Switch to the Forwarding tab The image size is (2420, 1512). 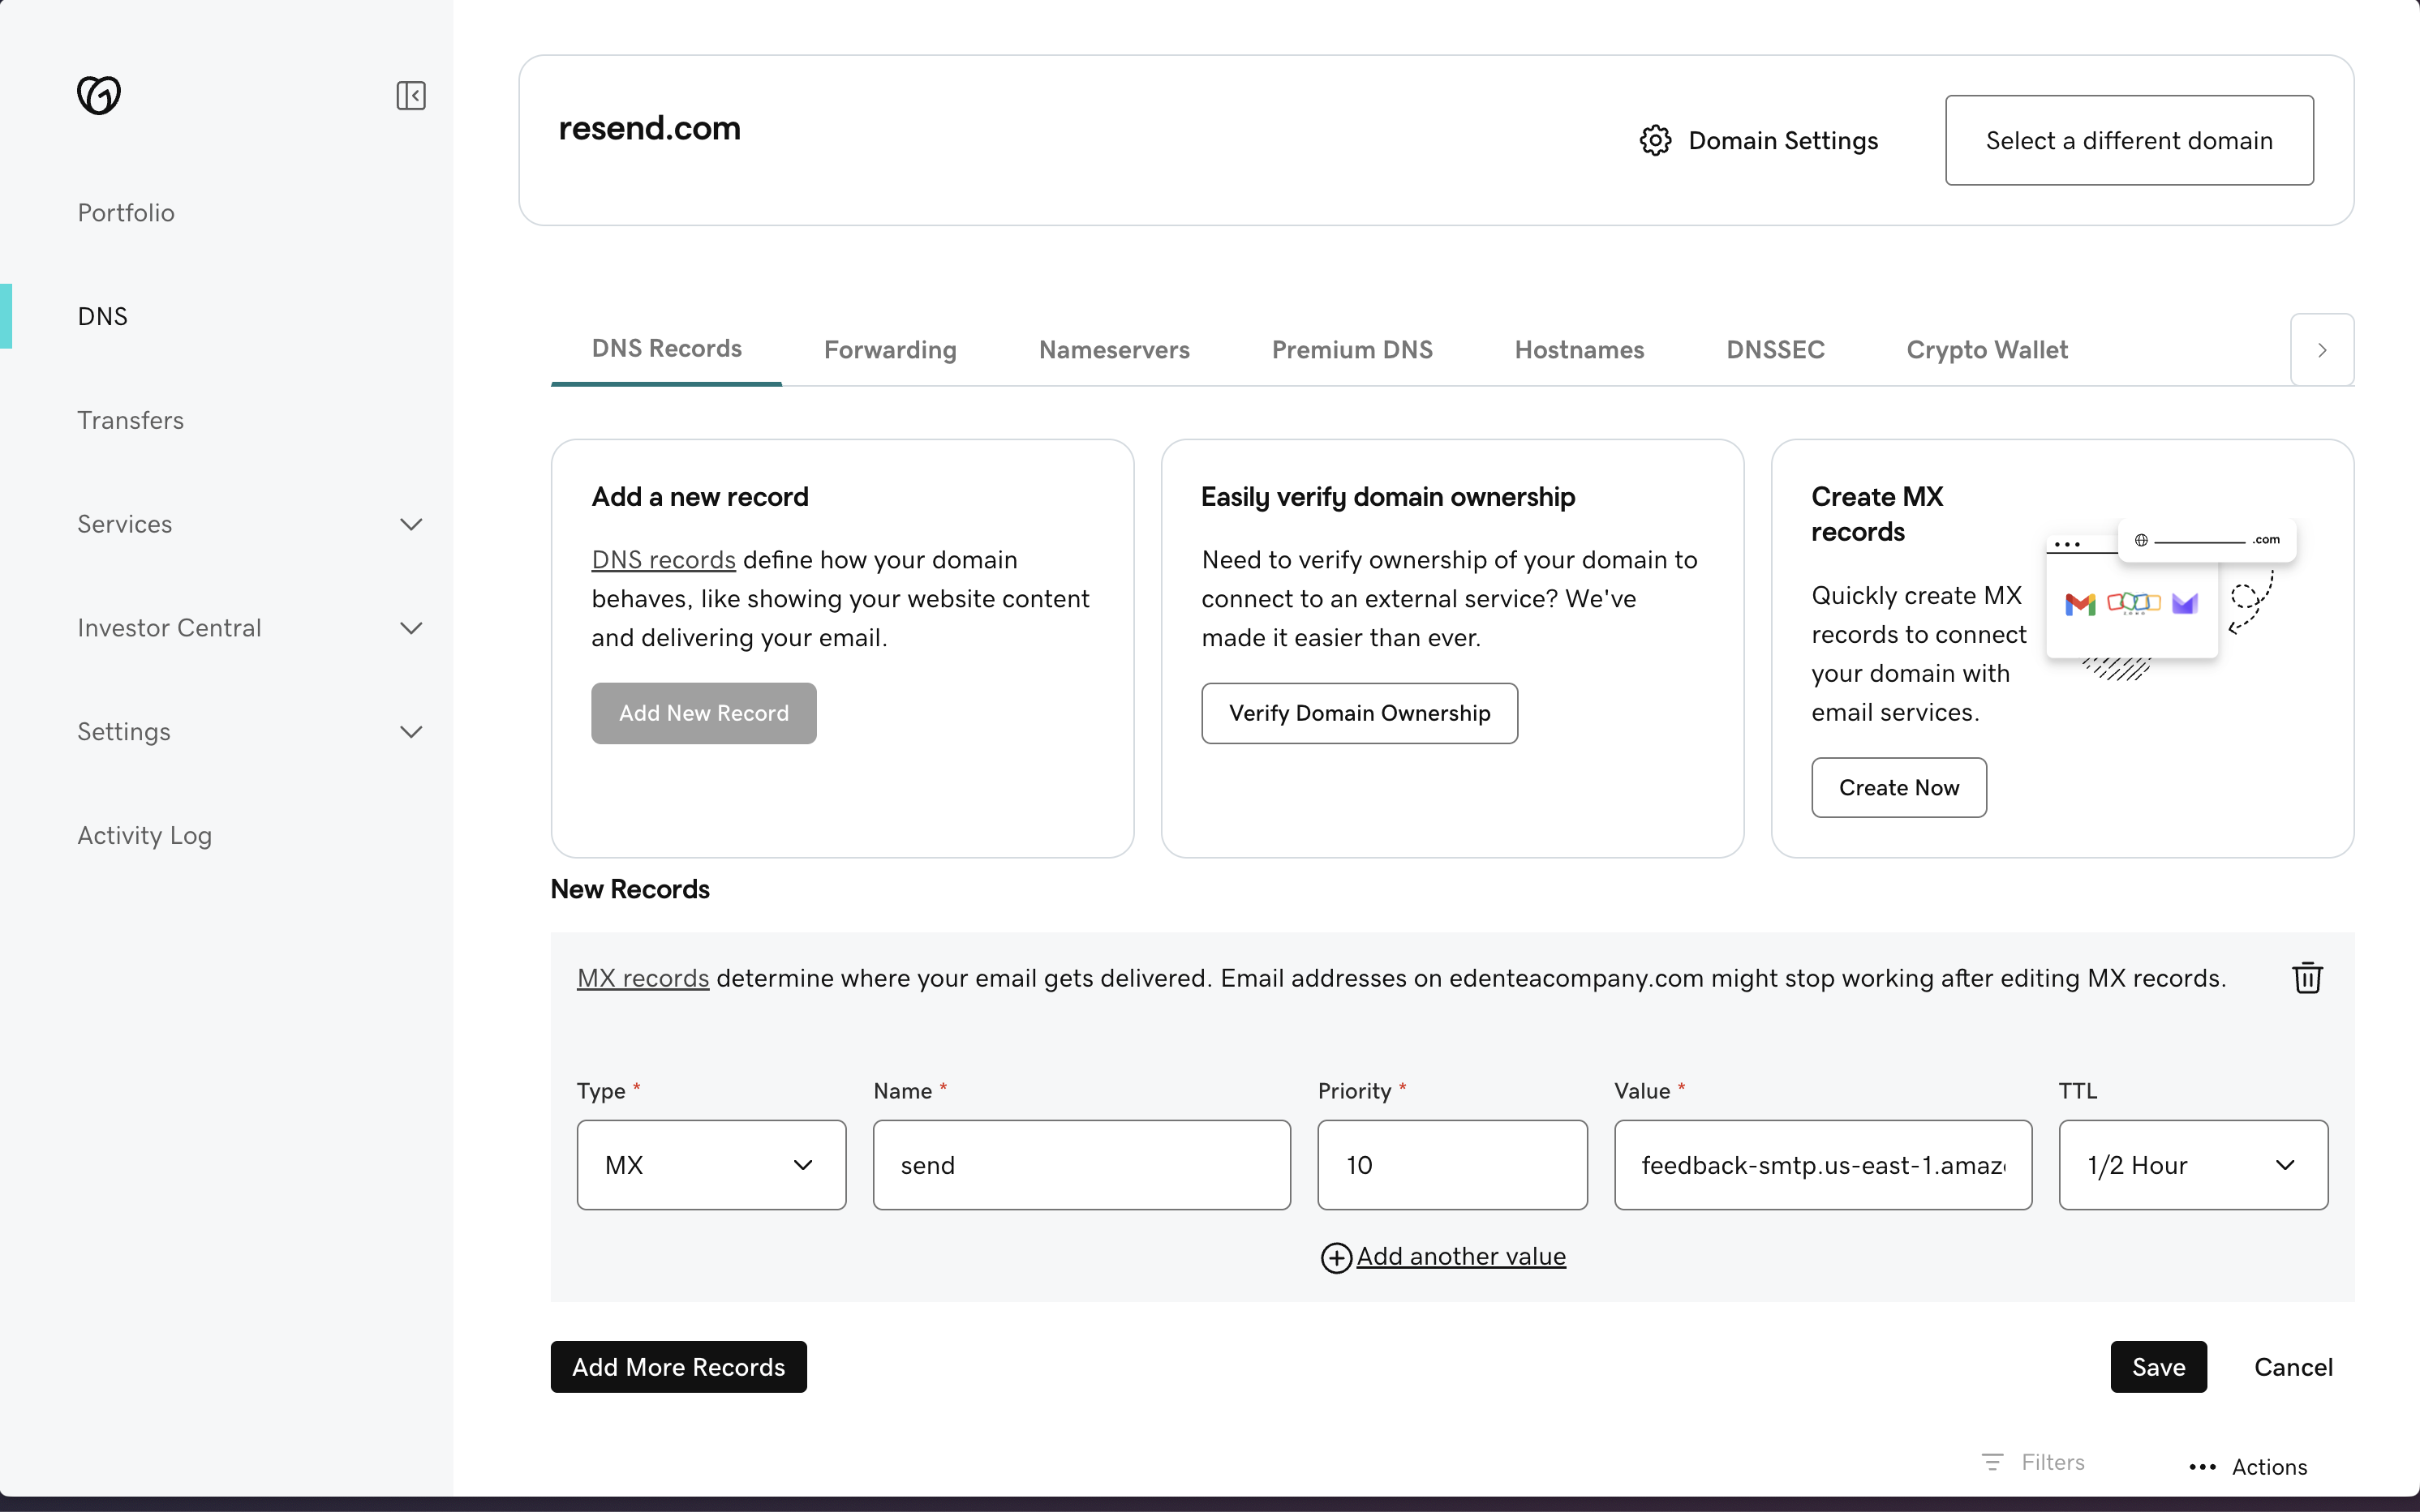click(x=889, y=349)
